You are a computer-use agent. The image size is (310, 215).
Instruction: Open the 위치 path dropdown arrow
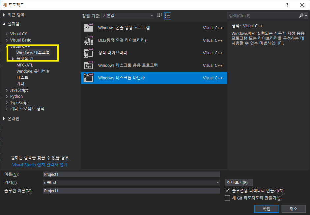(x=217, y=183)
